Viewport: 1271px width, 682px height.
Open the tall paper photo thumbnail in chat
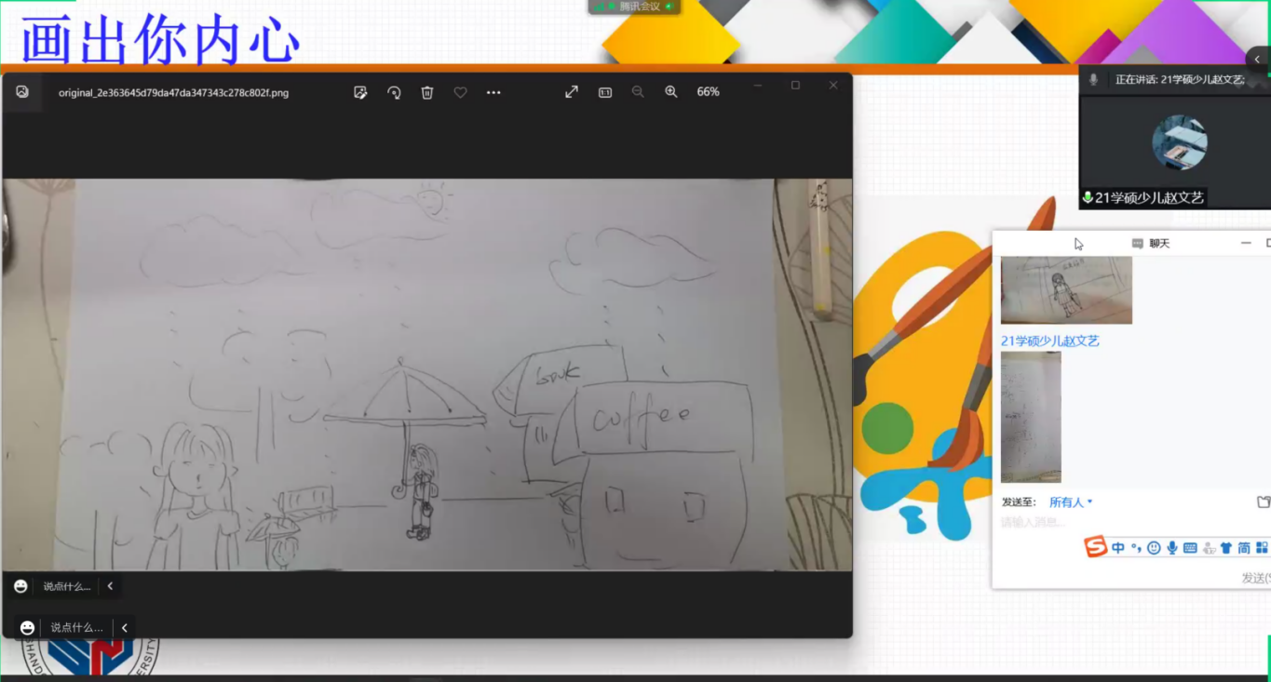[1031, 417]
